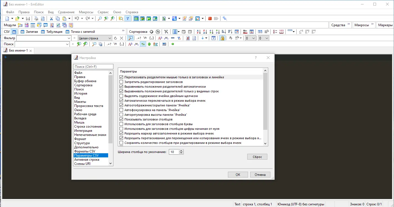394x207 pixels.
Task: Click the ascending sort АЯ icon
Action: point(198,31)
